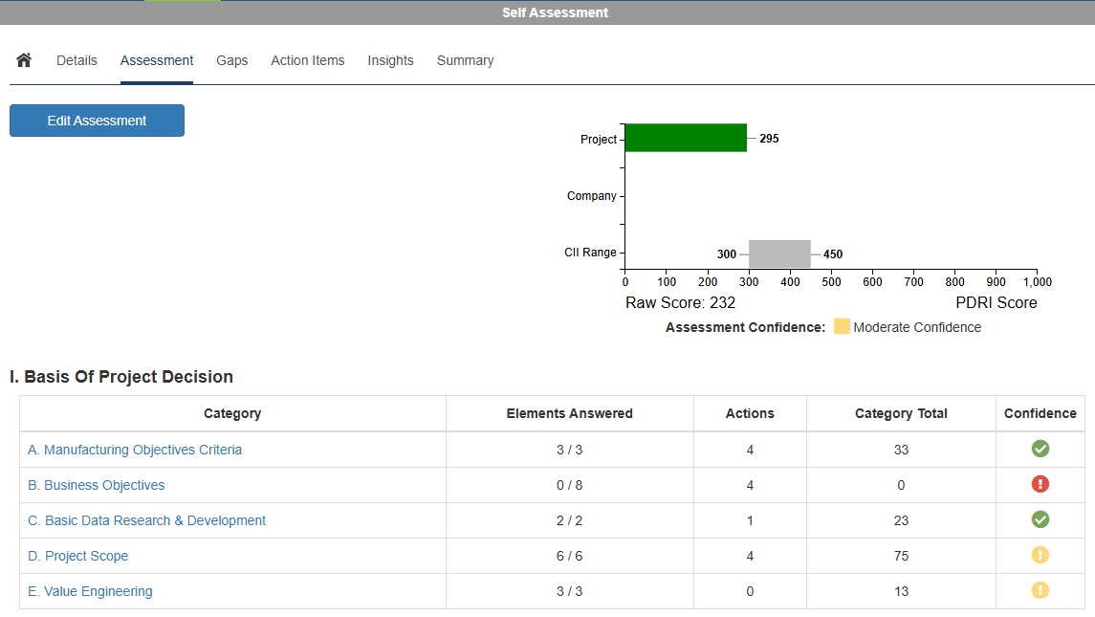
Task: Click yellow warning icon for Project Scope
Action: tap(1040, 555)
